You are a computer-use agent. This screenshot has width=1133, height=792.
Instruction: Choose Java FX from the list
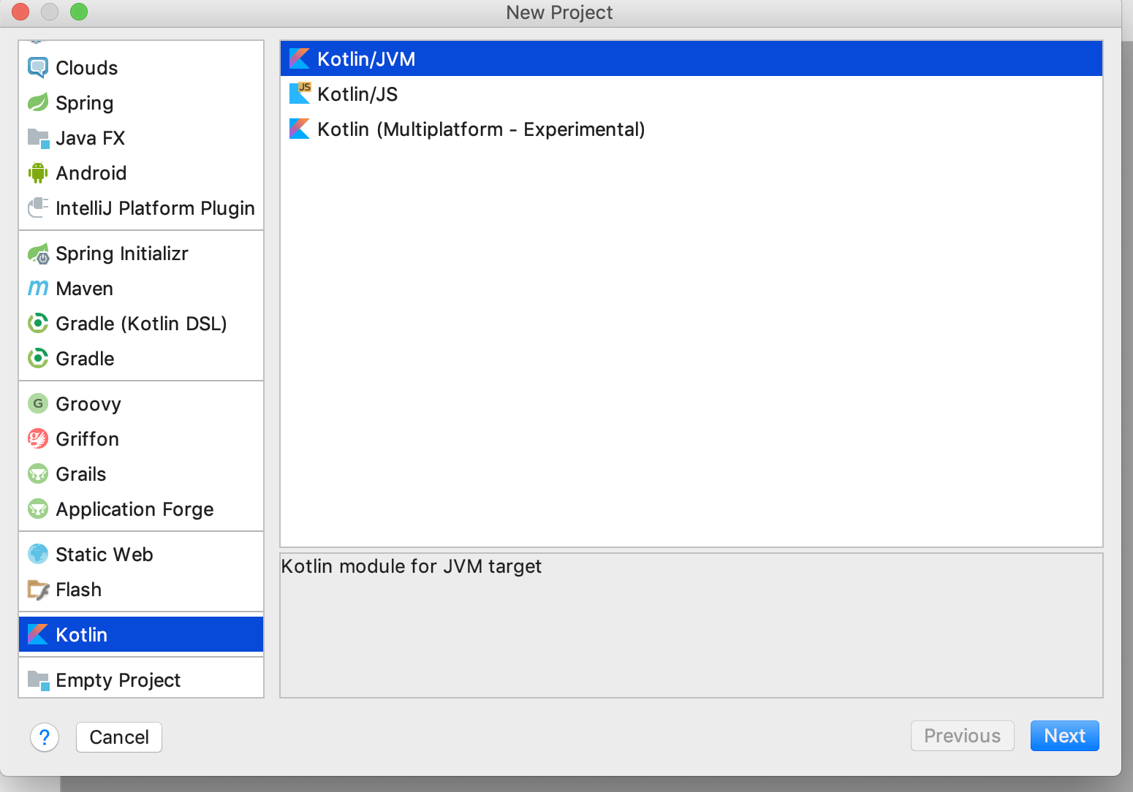click(91, 138)
